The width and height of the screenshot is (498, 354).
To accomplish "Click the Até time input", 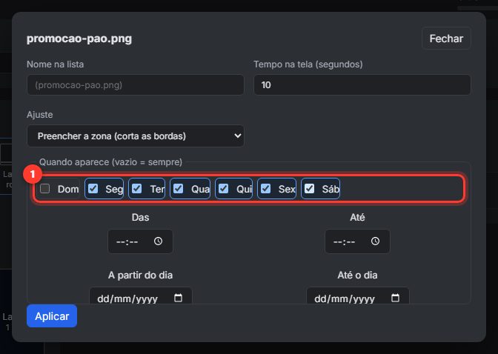I will [357, 241].
